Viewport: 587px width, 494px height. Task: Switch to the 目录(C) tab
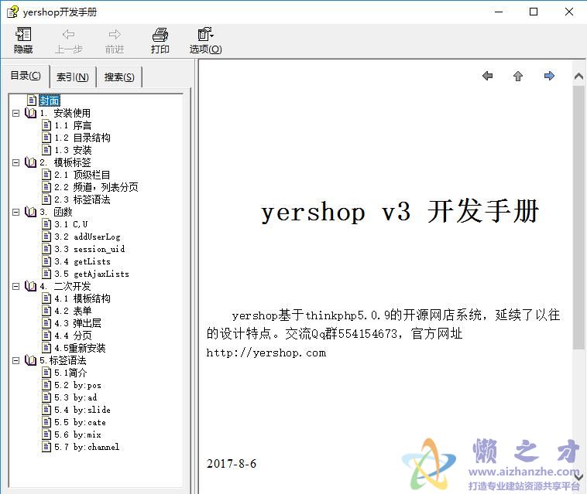pyautogui.click(x=26, y=76)
